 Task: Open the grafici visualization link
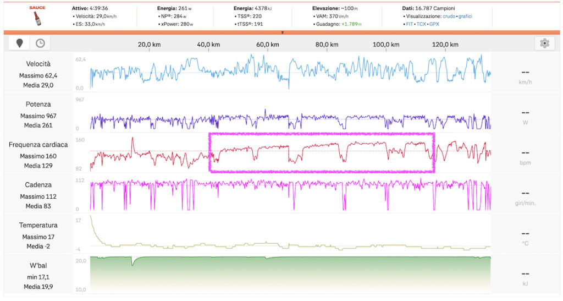[465, 16]
